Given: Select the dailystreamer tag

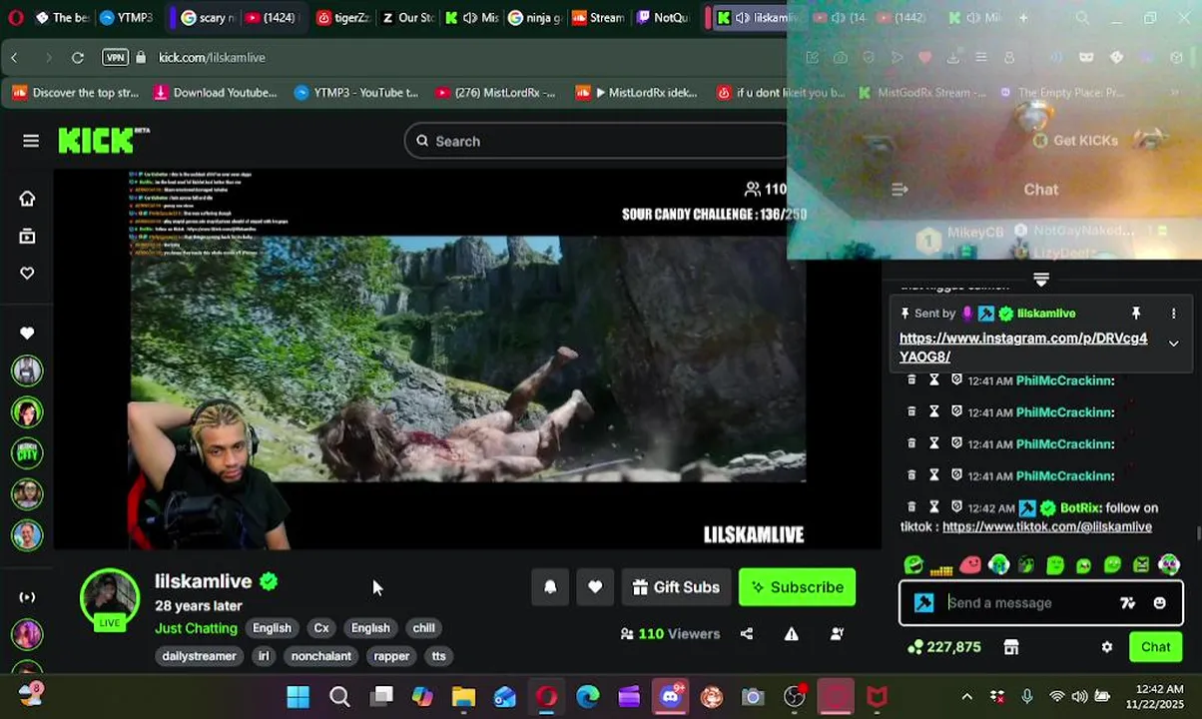Looking at the screenshot, I should point(199,656).
